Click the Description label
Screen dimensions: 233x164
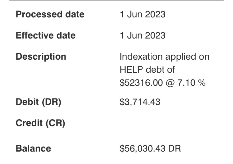point(41,57)
